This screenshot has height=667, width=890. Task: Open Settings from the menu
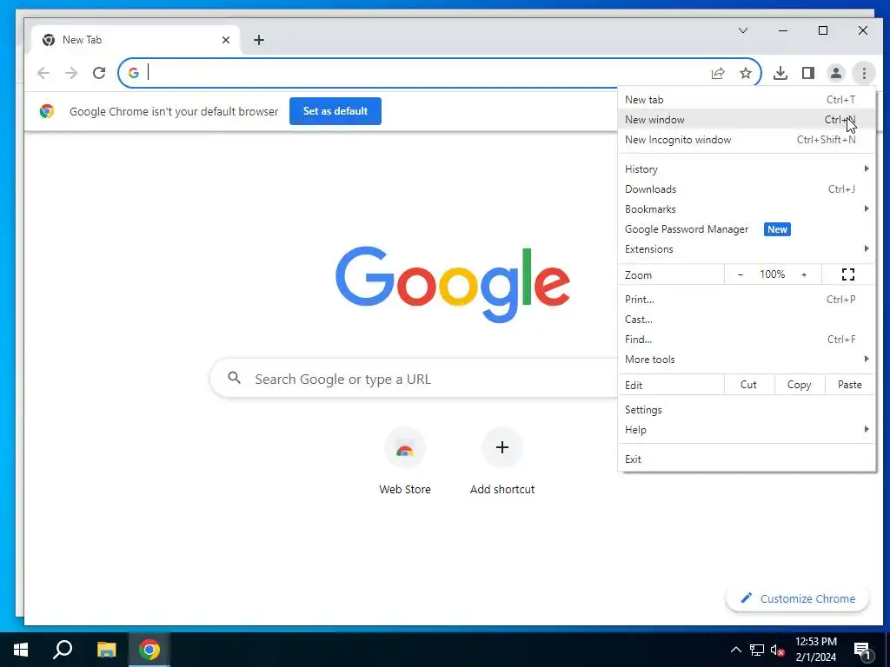[747, 410]
